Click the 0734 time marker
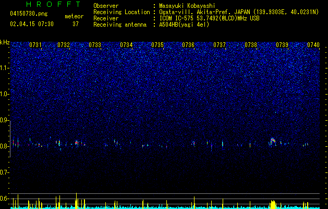The height and width of the screenshot is (209, 328). coord(126,45)
